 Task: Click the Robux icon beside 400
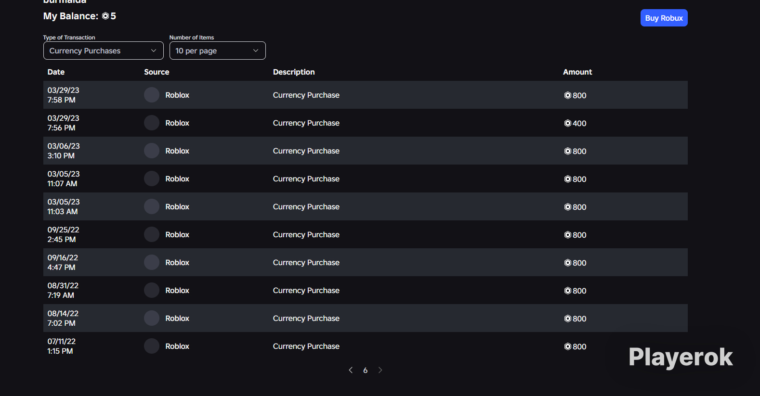567,123
